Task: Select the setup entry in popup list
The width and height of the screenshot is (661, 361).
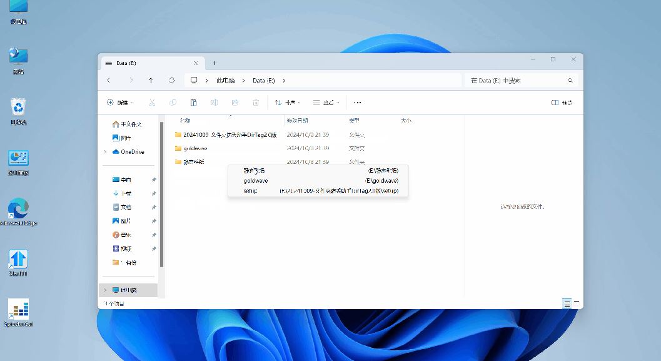Action: click(250, 191)
